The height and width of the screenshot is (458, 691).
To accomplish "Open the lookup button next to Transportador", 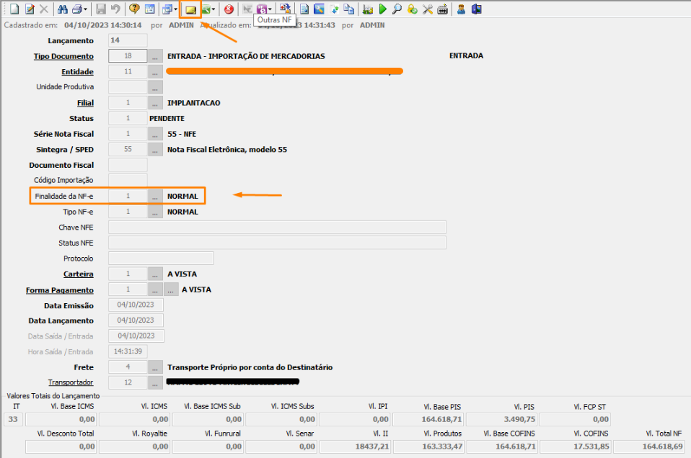I will tap(156, 382).
